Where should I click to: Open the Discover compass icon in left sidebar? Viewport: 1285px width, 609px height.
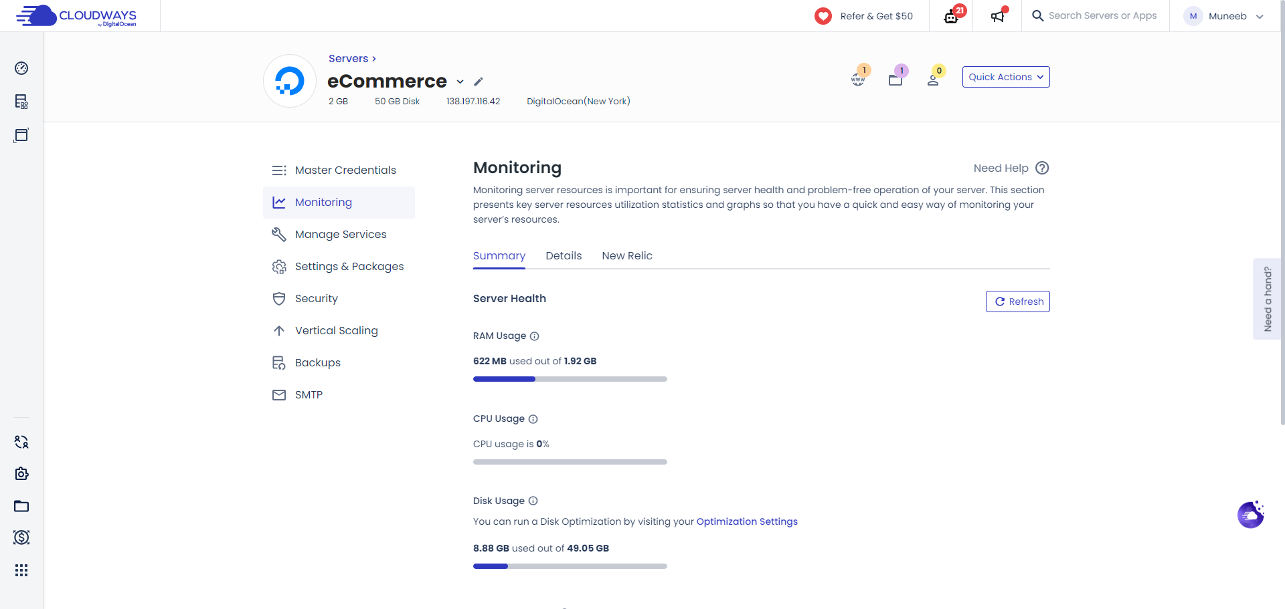point(21,68)
